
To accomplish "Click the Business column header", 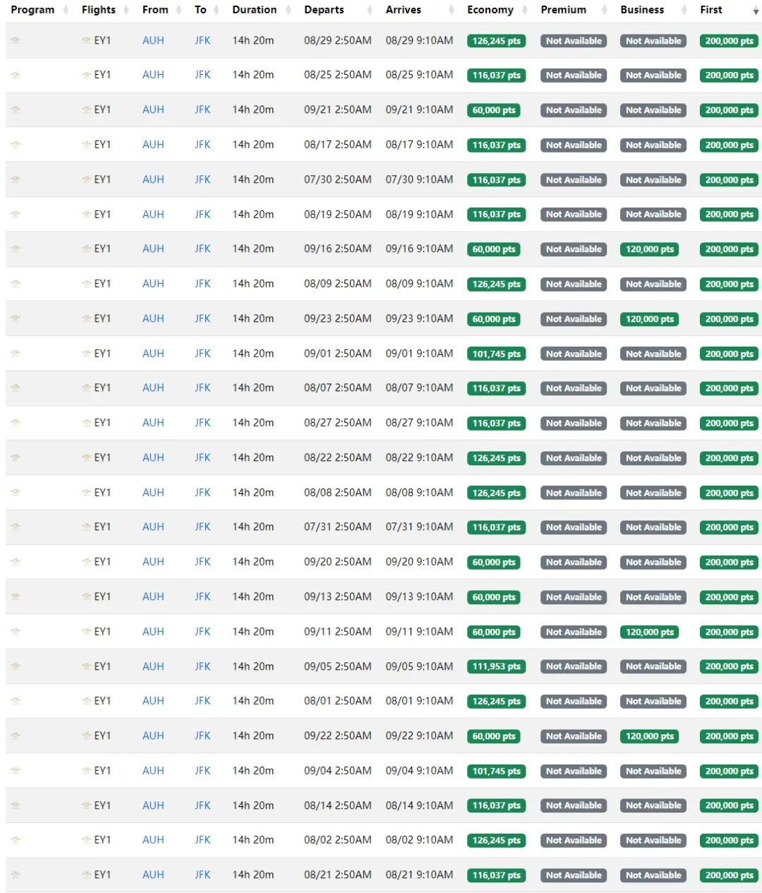I will [642, 10].
